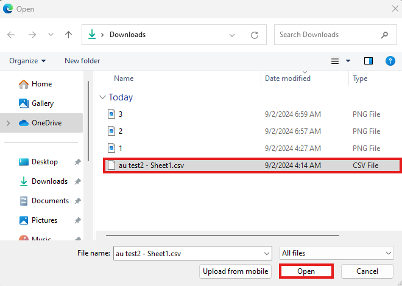Open the Organize menu

tap(27, 61)
